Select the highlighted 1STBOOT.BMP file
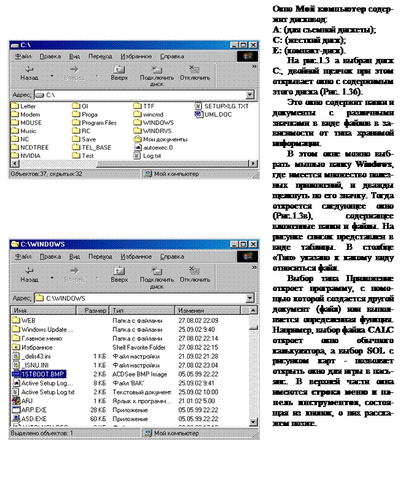The image size is (401, 496). 39,374
